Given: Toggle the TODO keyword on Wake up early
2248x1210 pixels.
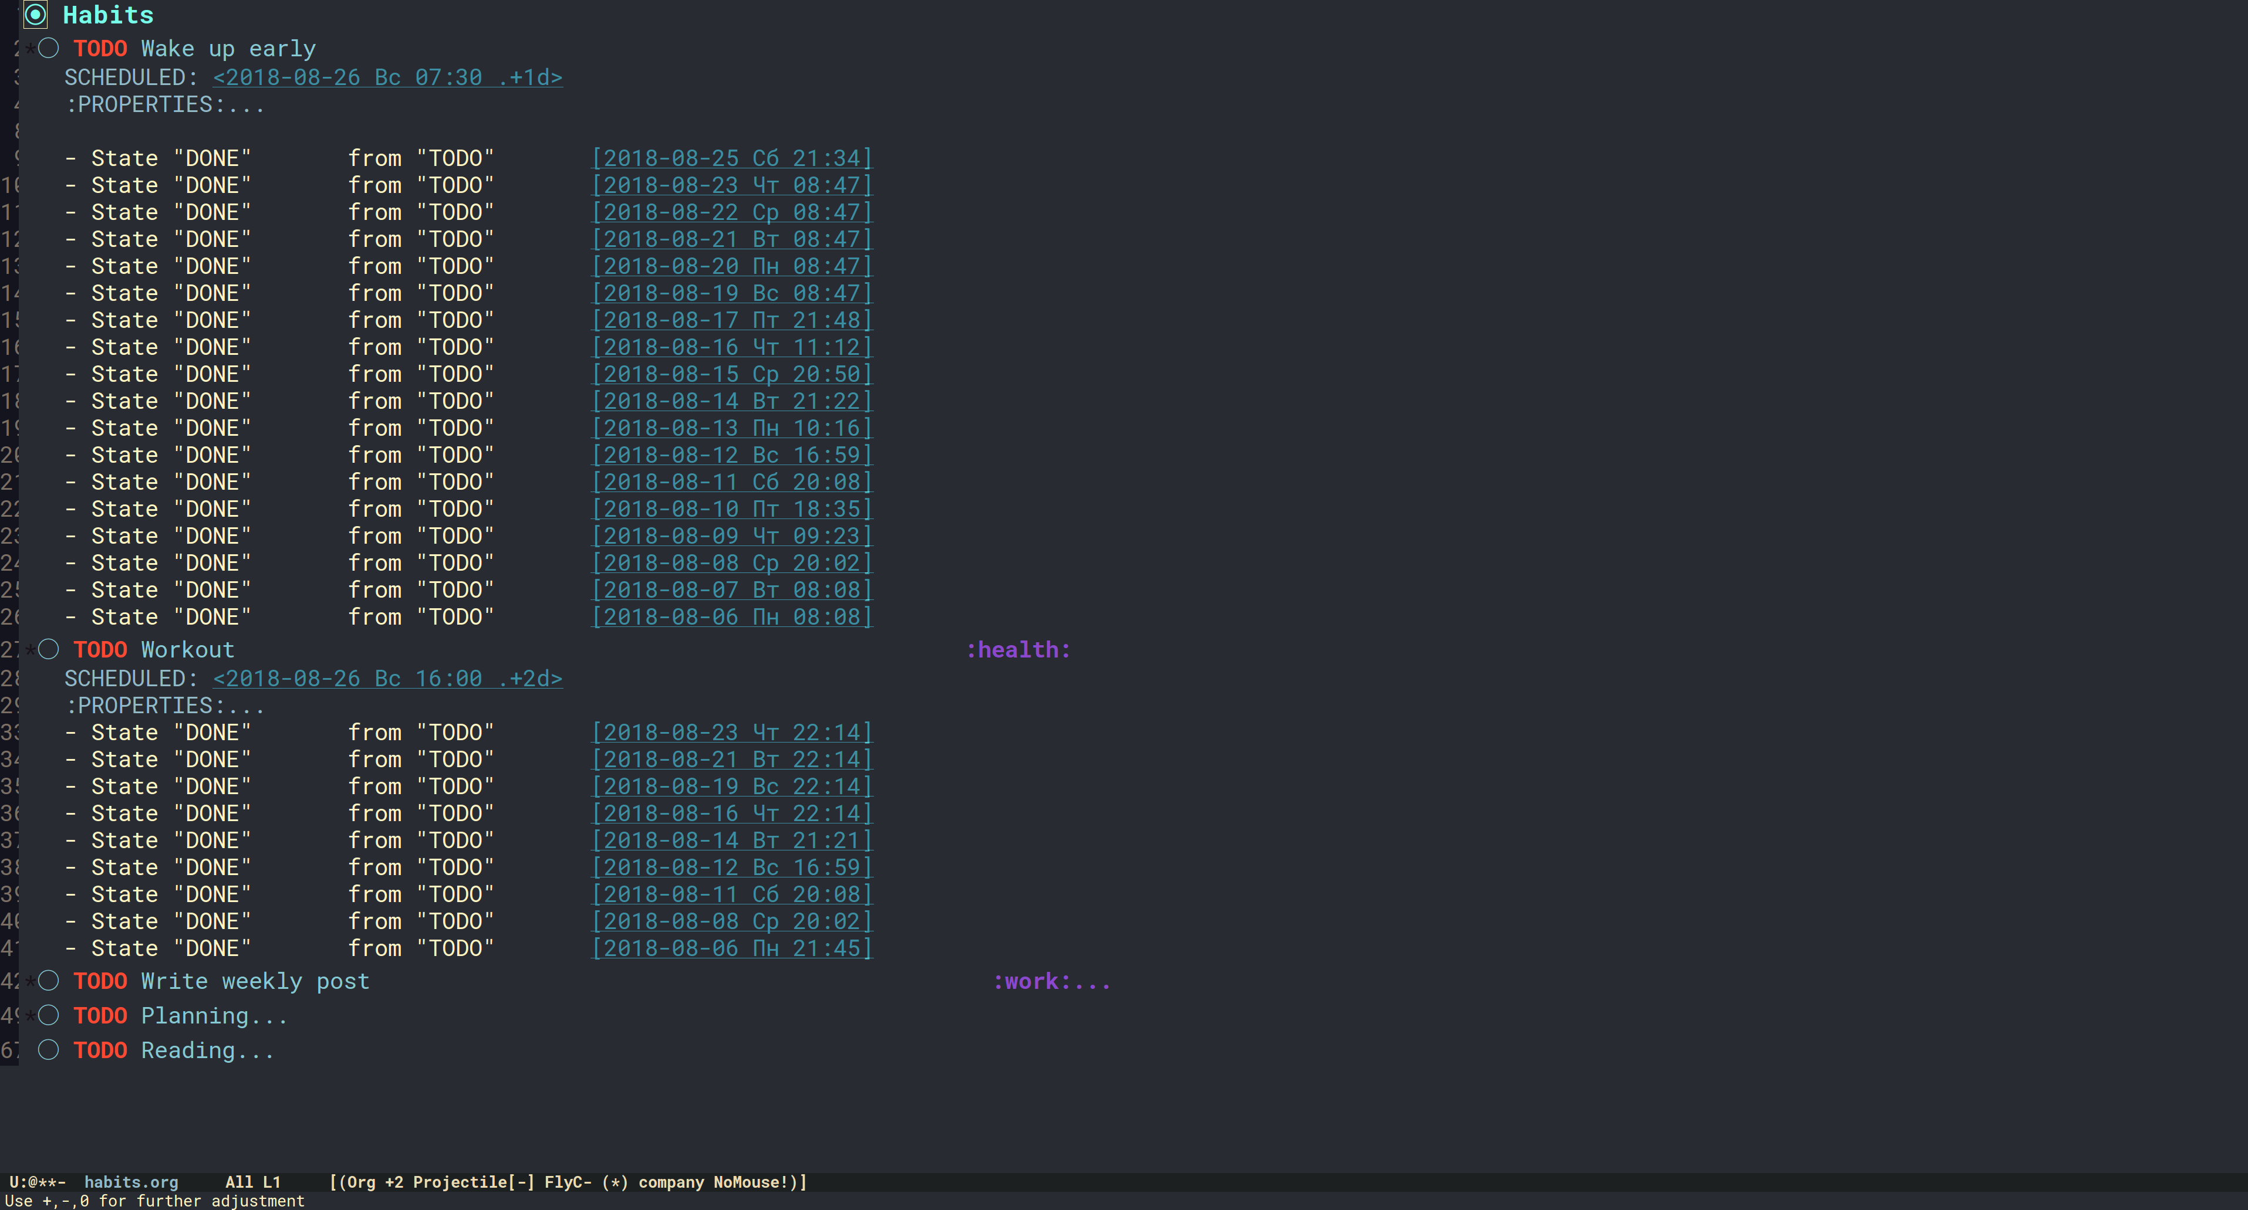Looking at the screenshot, I should coord(100,49).
